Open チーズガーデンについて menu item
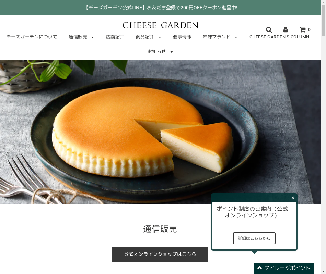The image size is (326, 274). [x=32, y=37]
